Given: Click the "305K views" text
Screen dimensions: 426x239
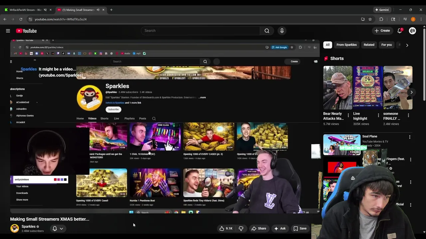Looking at the screenshot, I should (x=361, y=124).
